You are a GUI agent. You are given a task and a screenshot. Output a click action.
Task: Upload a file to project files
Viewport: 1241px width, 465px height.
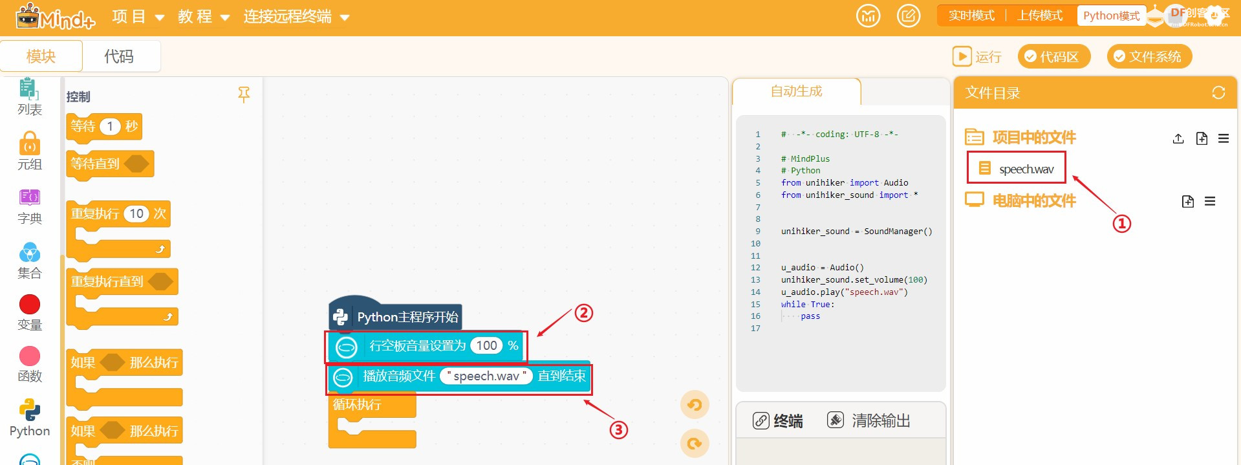pyautogui.click(x=1178, y=138)
